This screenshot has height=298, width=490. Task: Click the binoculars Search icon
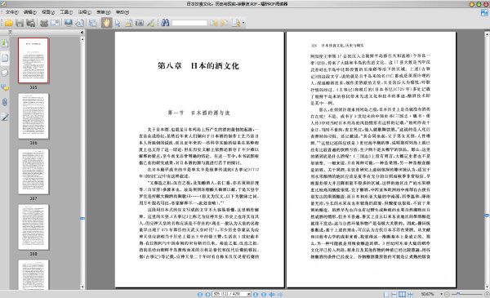pyautogui.click(x=165, y=23)
